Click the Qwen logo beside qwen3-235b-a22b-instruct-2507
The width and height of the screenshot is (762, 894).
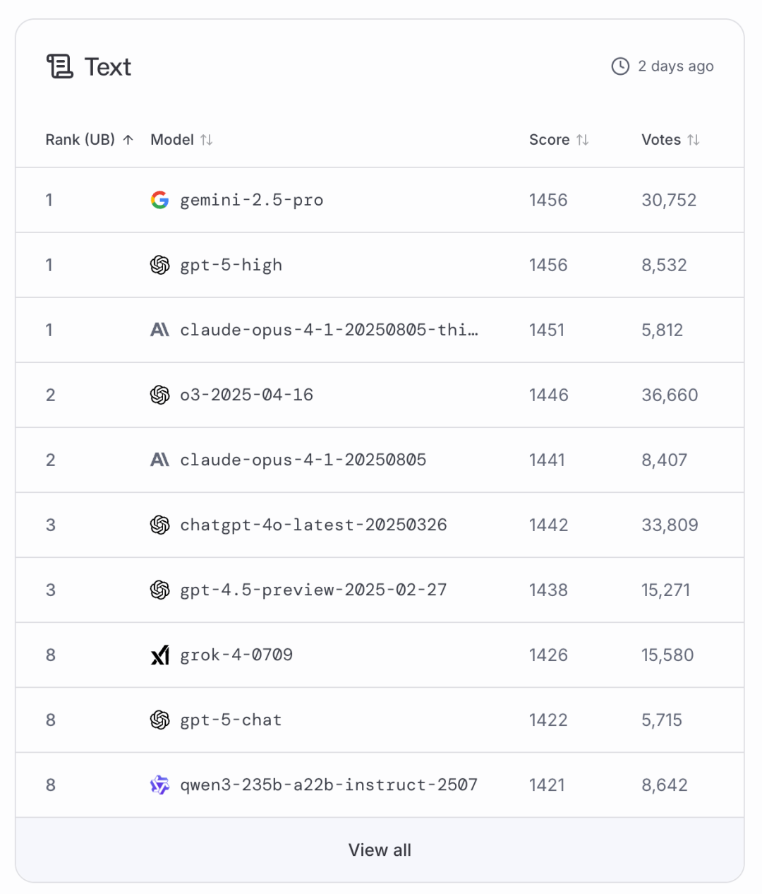pos(159,785)
